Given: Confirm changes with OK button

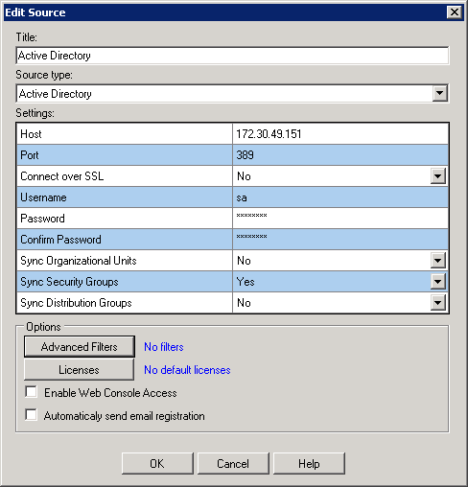Looking at the screenshot, I should [157, 463].
